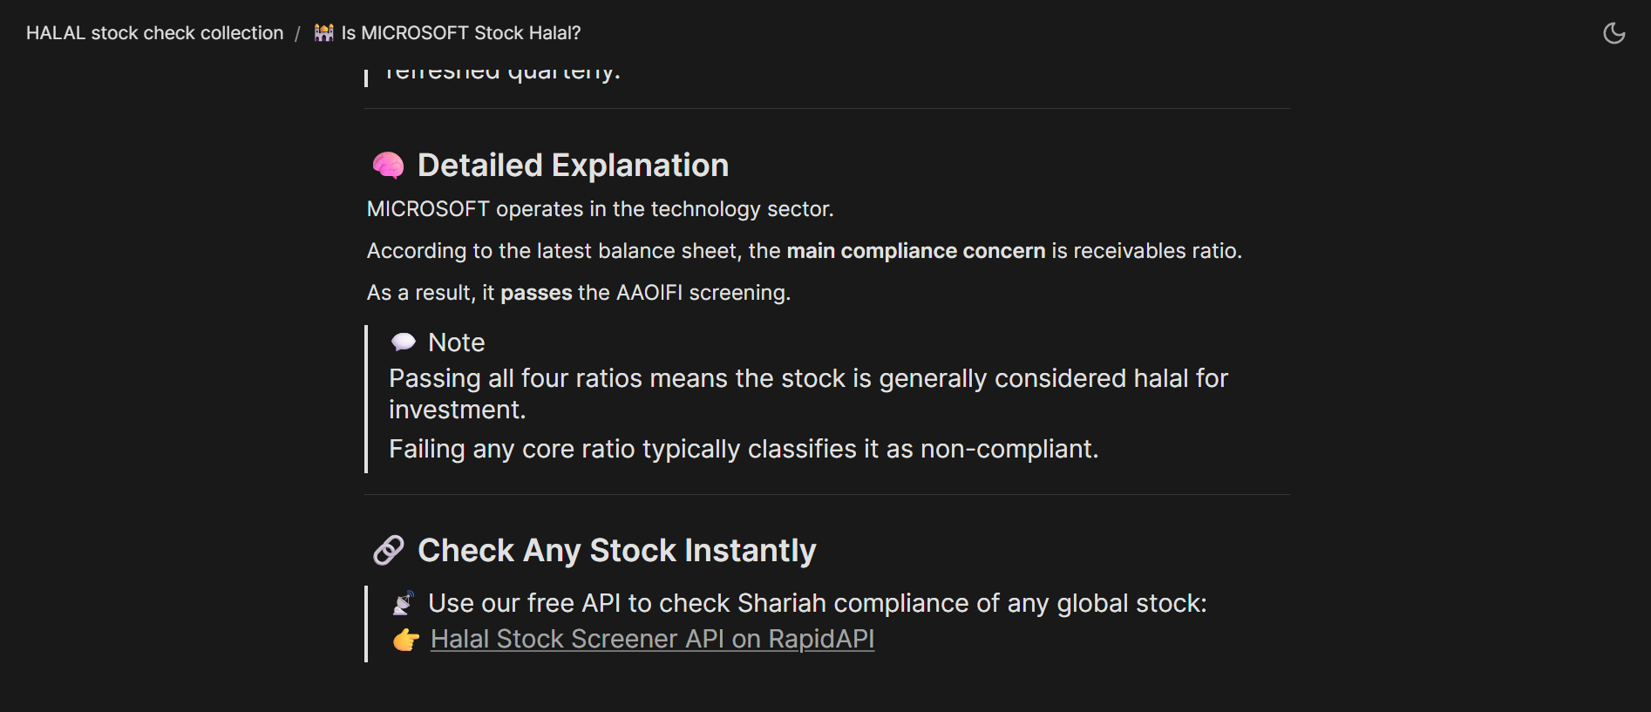The image size is (1651, 712).
Task: Select Is MICROSOFT Stock Halal in the breadcrumb
Action: tap(460, 32)
